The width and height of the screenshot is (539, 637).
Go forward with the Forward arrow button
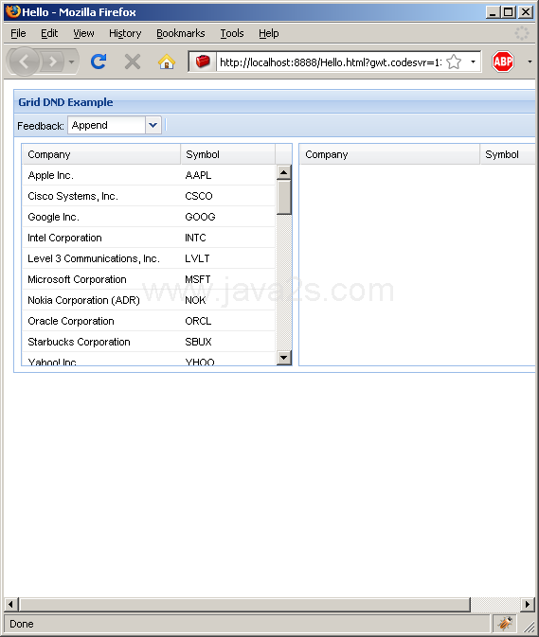coord(52,62)
